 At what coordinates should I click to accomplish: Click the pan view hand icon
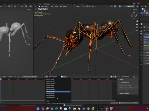coord(137,24)
